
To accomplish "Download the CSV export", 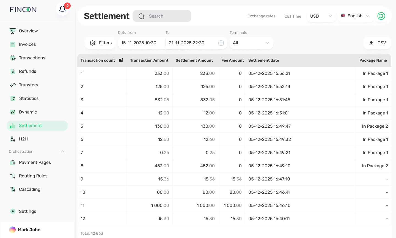I will point(377,43).
